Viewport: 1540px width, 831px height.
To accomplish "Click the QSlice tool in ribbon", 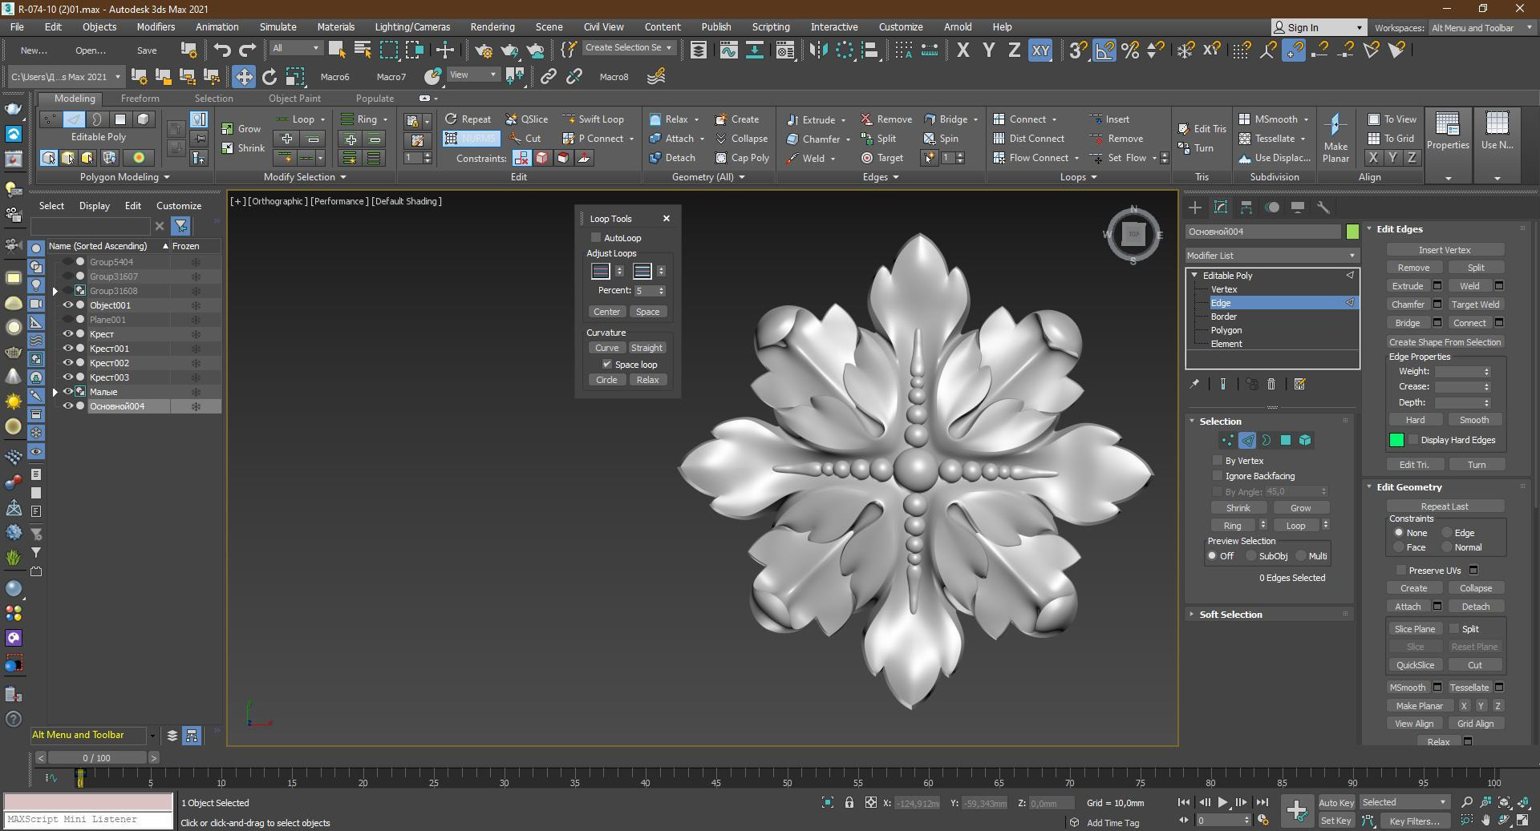I will (x=526, y=119).
